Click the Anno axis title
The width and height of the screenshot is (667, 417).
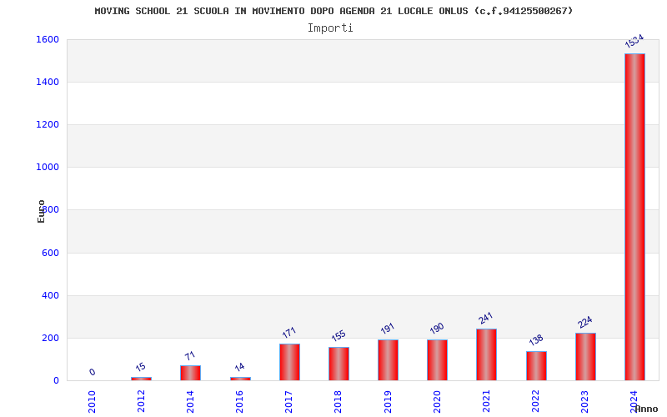point(647,409)
